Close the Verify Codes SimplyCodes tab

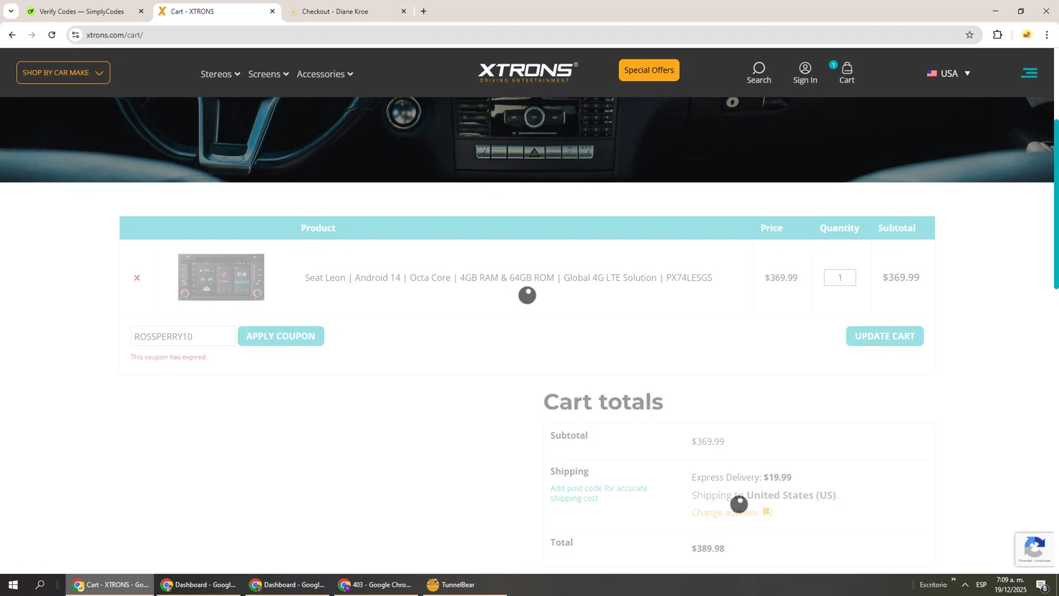pyautogui.click(x=141, y=11)
